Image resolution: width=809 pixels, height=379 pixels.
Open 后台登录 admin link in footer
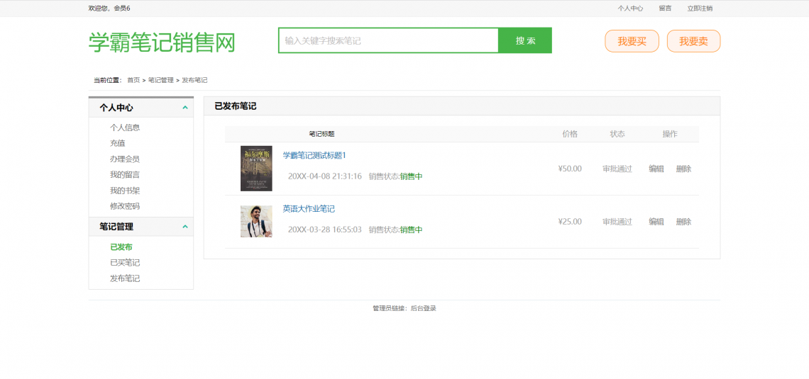(423, 308)
